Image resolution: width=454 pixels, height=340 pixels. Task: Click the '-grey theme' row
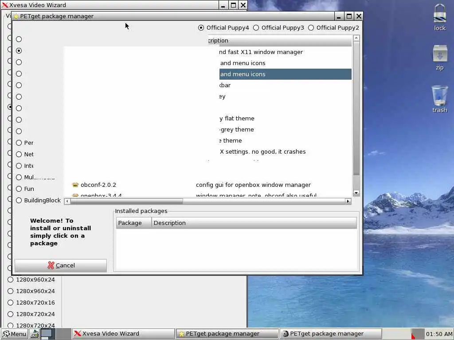237,130
